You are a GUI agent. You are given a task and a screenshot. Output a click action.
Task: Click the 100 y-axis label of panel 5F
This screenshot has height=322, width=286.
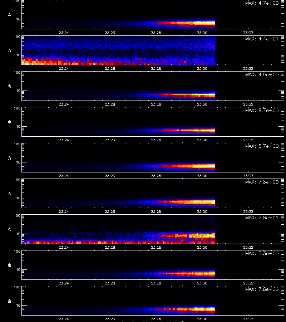(x=17, y=144)
